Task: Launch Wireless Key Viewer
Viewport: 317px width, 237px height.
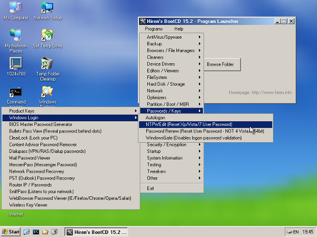Action: point(71,205)
